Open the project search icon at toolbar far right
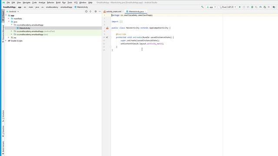Screen dimensions: 278x156 (274, 7)
